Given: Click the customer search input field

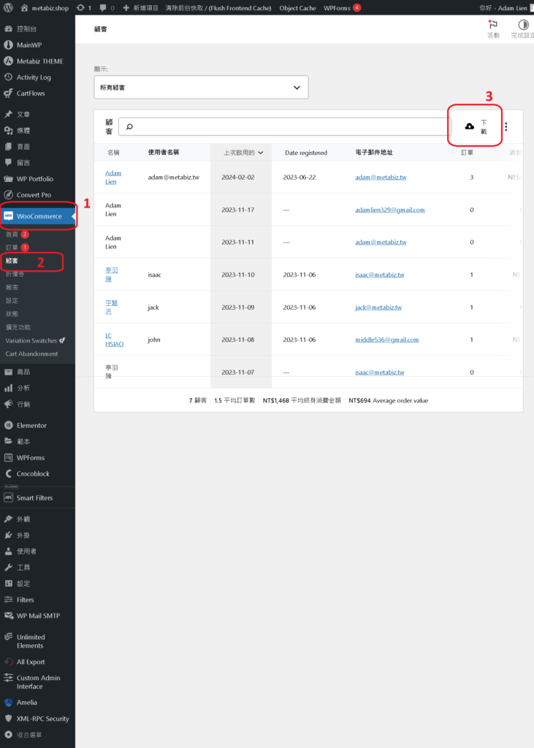Looking at the screenshot, I should coord(285,126).
